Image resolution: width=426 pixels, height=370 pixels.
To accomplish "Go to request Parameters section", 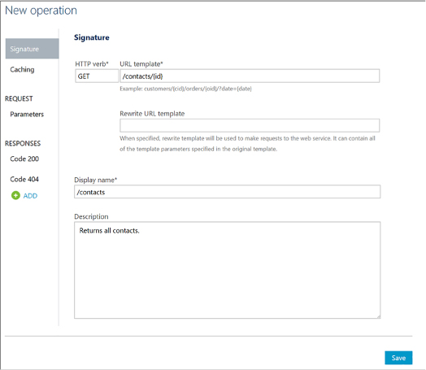I will click(x=27, y=114).
